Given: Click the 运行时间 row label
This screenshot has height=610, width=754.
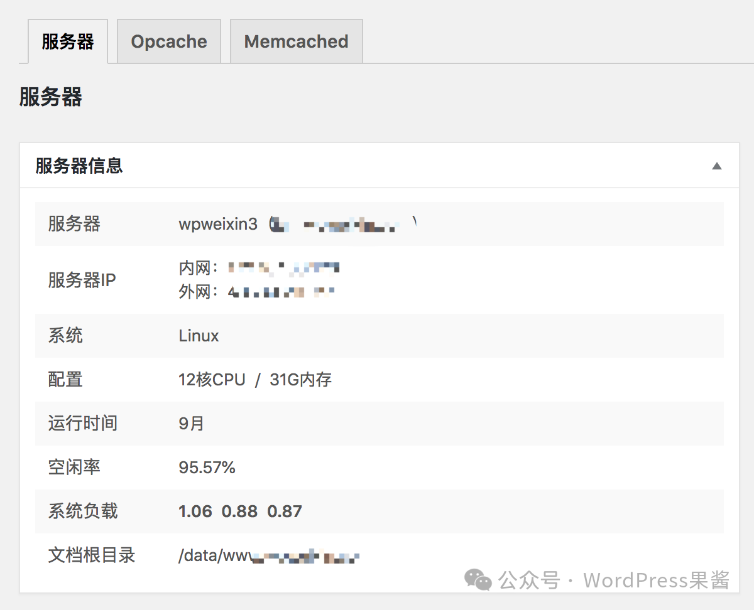Looking at the screenshot, I should coord(83,423).
